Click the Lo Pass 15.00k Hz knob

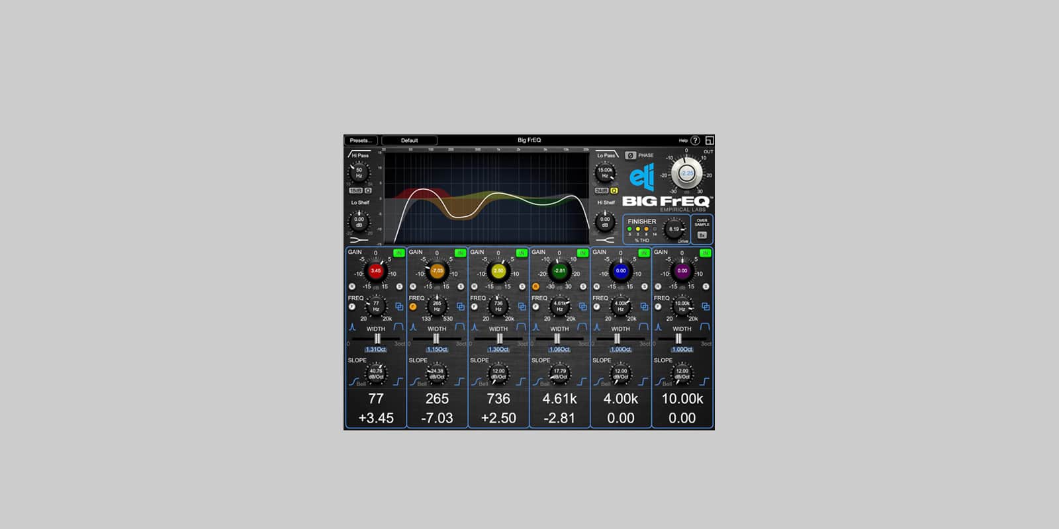605,173
